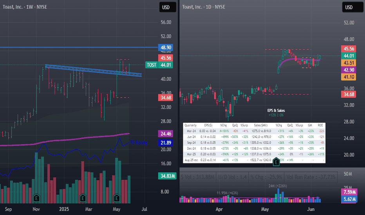Click the purple 42.90 price label
Viewport: 365px width, 215px height.
[x=349, y=70]
